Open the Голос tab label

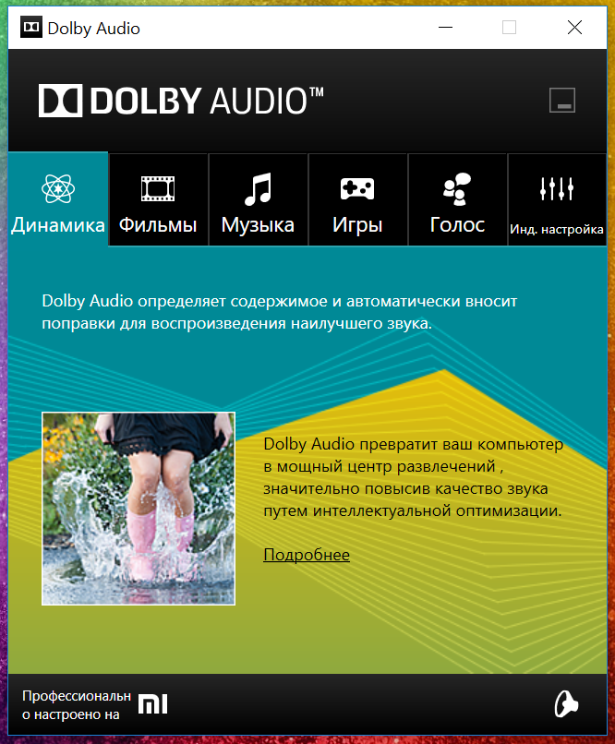pos(457,225)
